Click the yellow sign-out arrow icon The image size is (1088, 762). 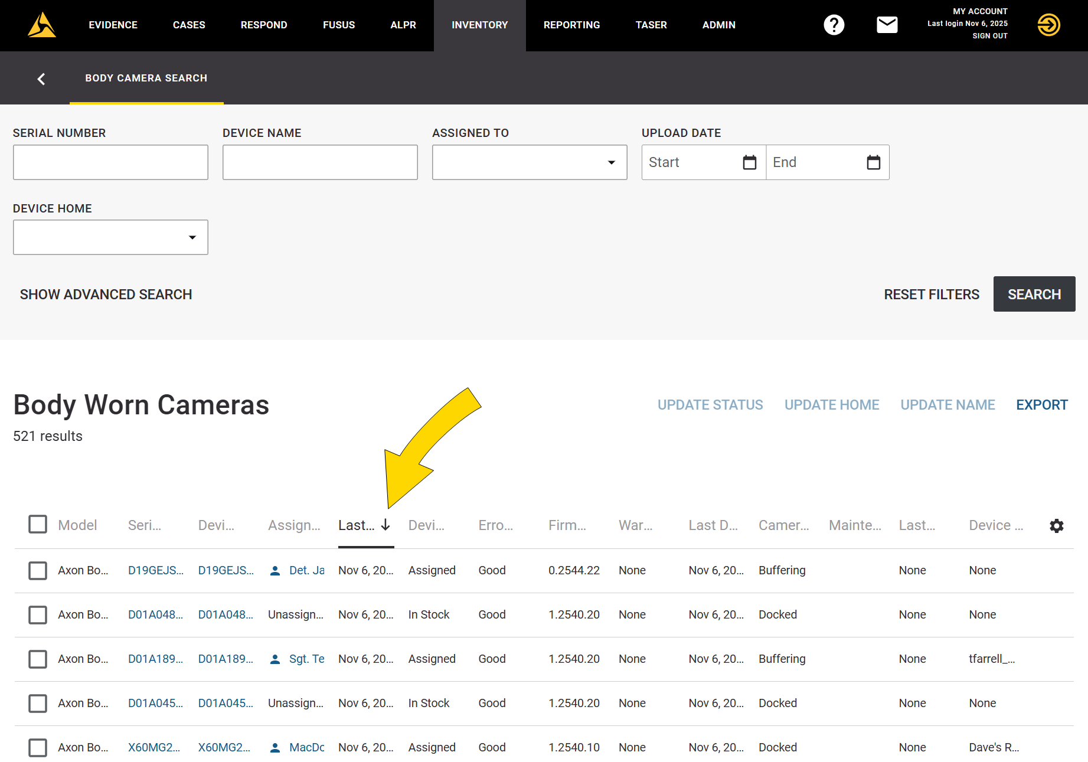coord(1048,25)
